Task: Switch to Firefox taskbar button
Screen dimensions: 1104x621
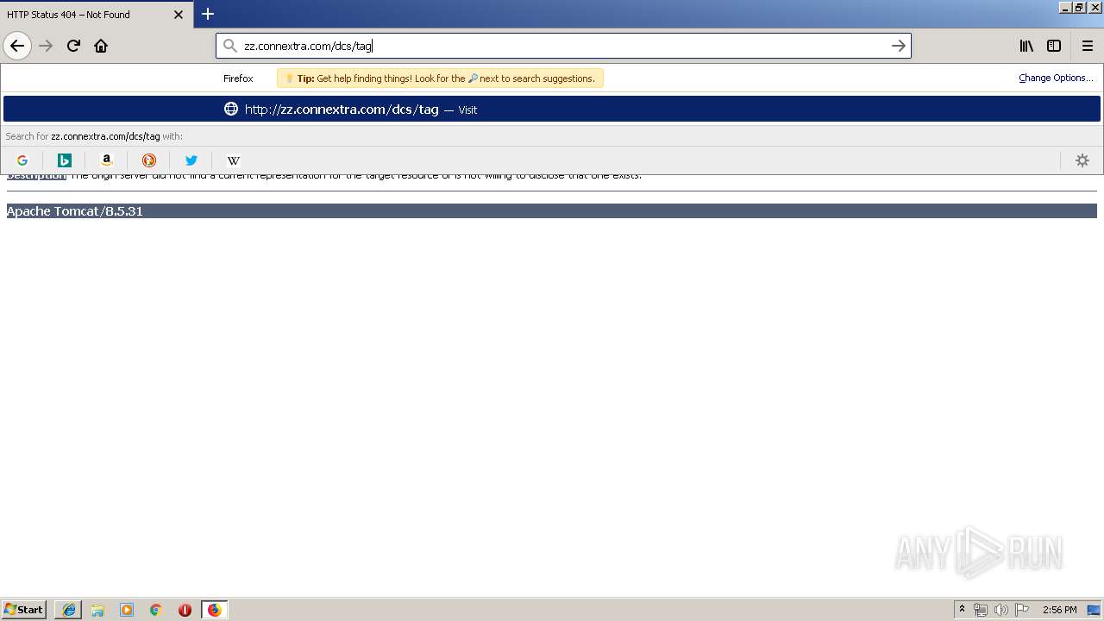Action: coord(214,610)
